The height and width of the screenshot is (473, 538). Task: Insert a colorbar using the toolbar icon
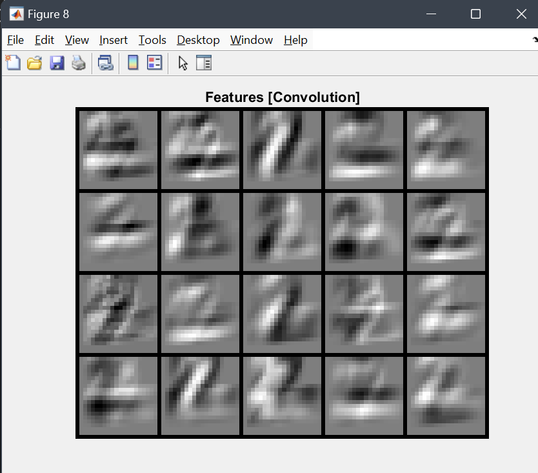pos(133,63)
